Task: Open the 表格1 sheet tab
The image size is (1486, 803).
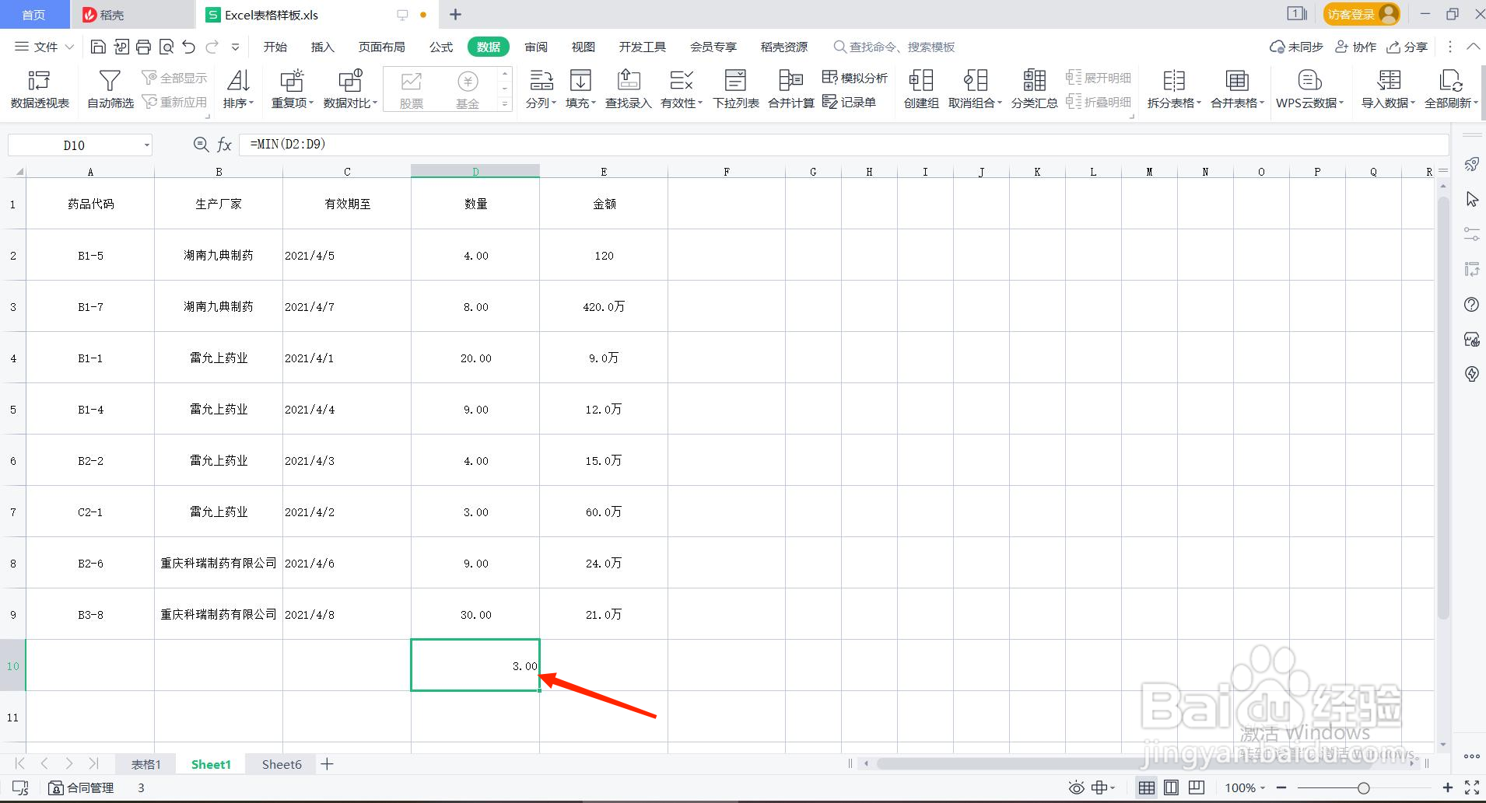Action: 145,764
